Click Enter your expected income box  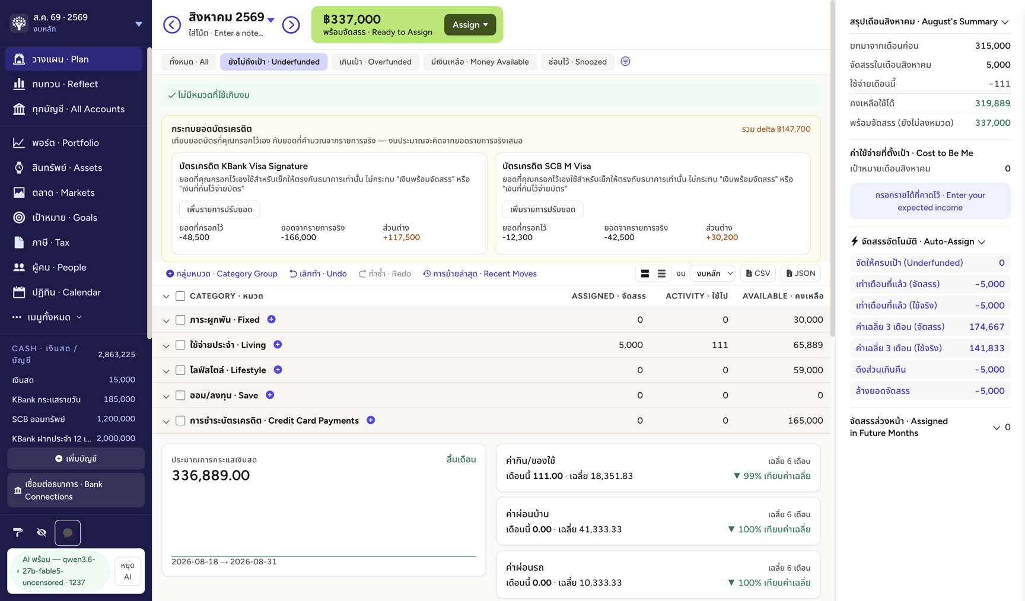(x=929, y=201)
